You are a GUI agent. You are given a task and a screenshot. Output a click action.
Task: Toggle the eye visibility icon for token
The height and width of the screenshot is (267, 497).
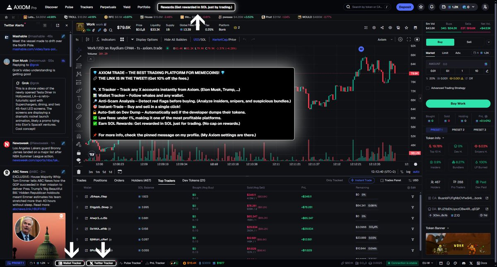click(390, 27)
